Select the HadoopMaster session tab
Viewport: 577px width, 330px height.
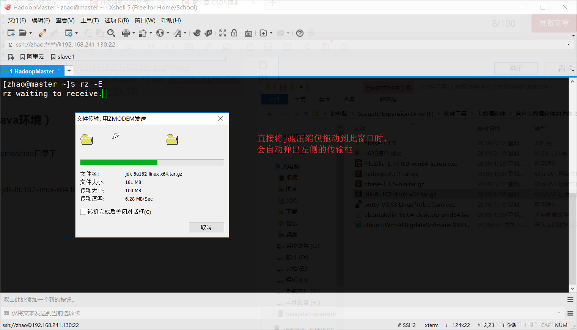(32, 71)
